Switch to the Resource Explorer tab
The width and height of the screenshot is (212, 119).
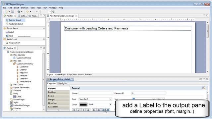coord(33,16)
